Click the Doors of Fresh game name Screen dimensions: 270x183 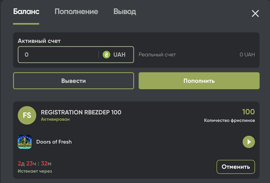(54, 142)
